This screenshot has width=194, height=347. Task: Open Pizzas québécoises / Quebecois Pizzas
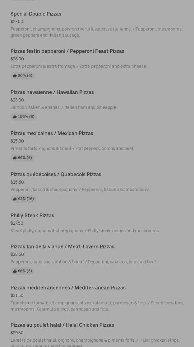[56, 174]
